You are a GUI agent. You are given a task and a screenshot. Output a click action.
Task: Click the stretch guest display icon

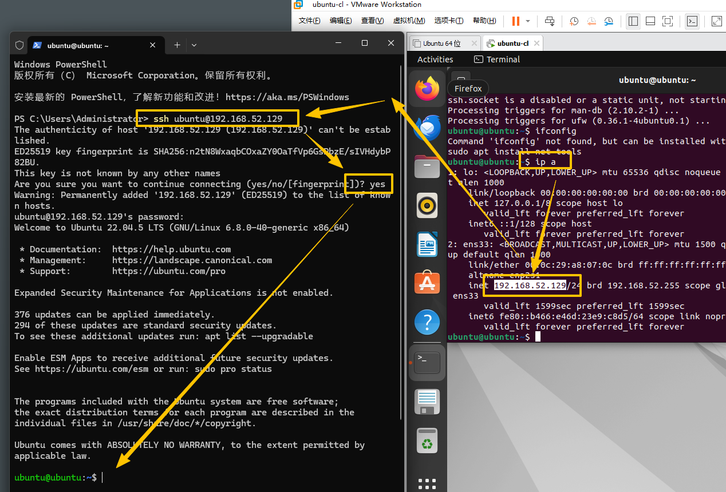716,21
